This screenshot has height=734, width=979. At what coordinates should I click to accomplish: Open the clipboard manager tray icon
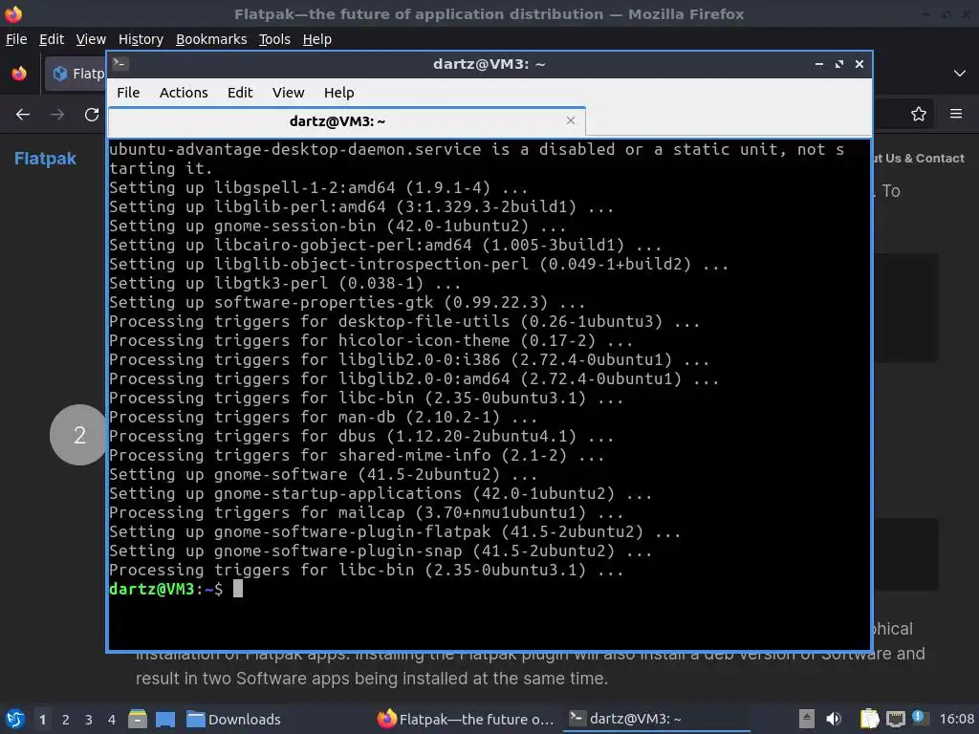(x=869, y=719)
